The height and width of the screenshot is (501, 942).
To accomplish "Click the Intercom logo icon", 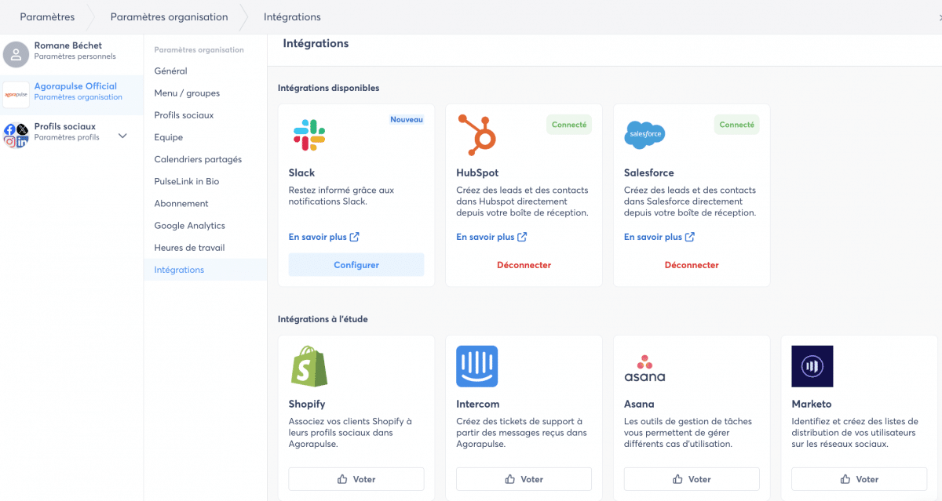I will click(477, 366).
